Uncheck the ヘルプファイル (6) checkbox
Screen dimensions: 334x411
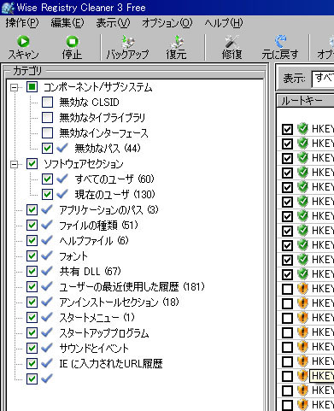click(32, 241)
